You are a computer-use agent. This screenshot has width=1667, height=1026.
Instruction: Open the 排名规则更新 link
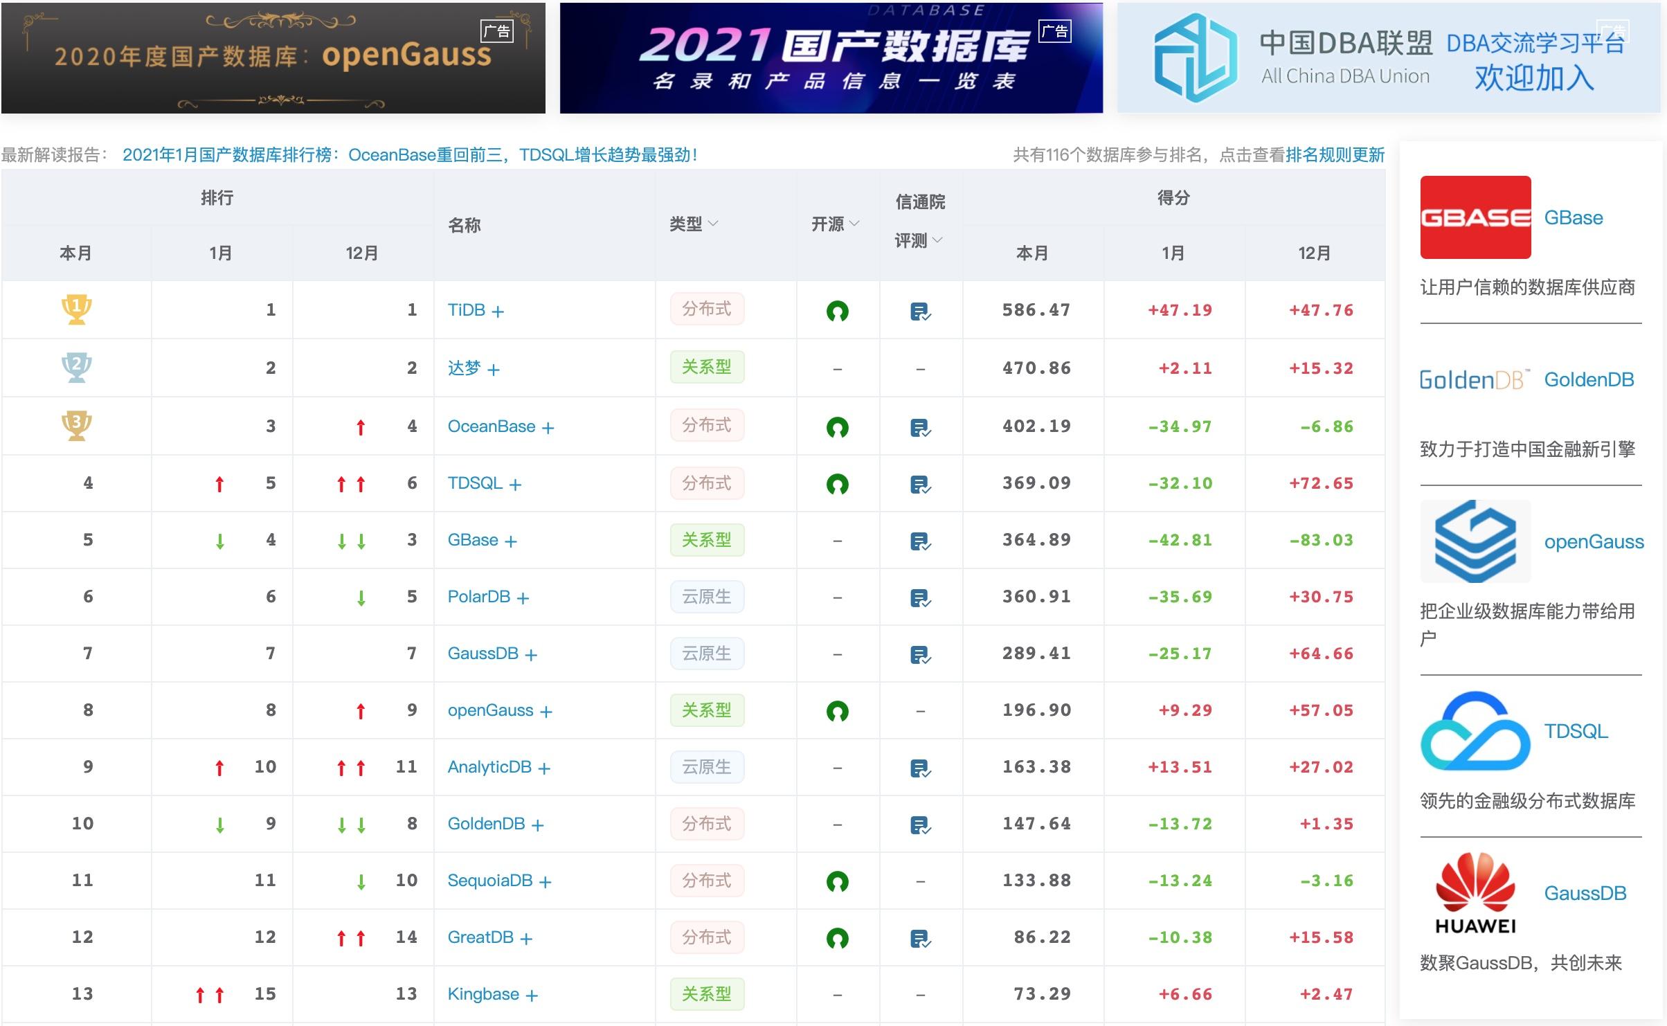pyautogui.click(x=1334, y=155)
